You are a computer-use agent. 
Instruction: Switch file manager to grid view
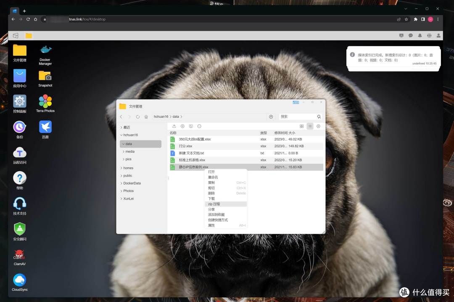tap(301, 126)
